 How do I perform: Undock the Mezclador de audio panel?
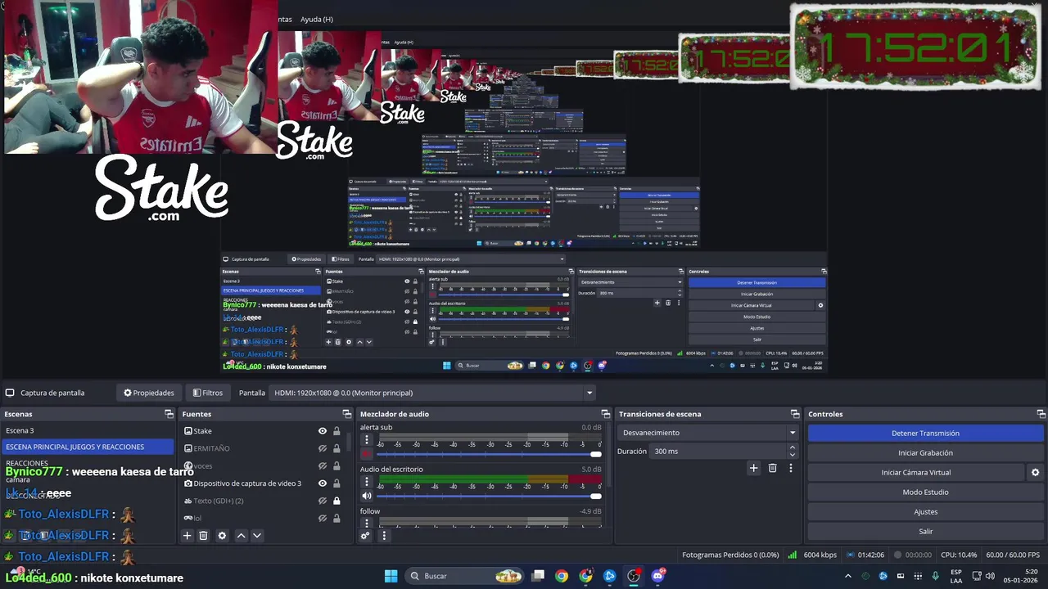click(605, 414)
